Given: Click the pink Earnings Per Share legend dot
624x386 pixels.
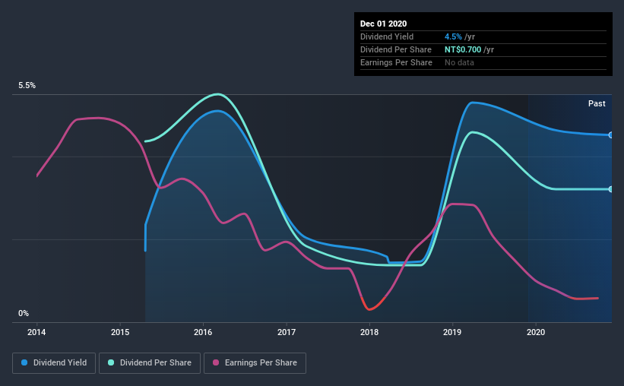Looking at the screenshot, I should point(216,362).
